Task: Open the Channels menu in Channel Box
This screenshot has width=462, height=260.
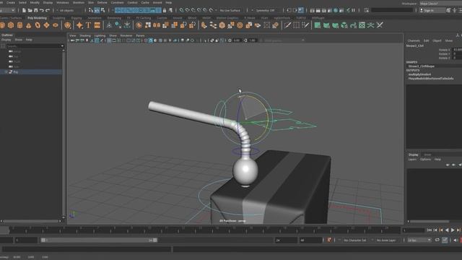Action: pos(414,40)
